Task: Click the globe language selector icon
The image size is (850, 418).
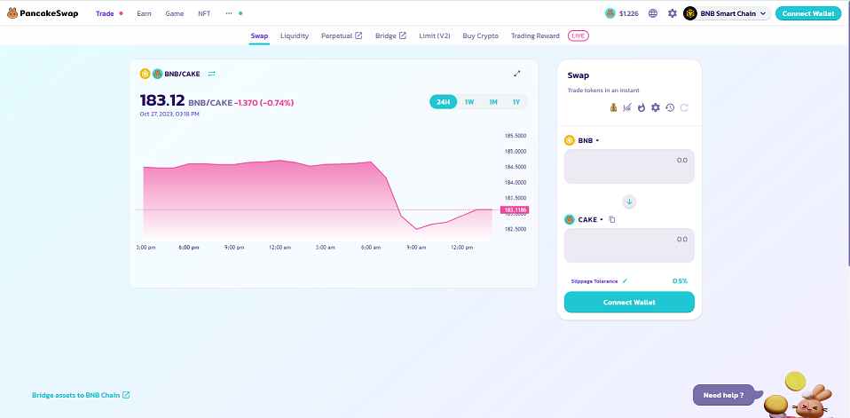Action: pos(654,13)
